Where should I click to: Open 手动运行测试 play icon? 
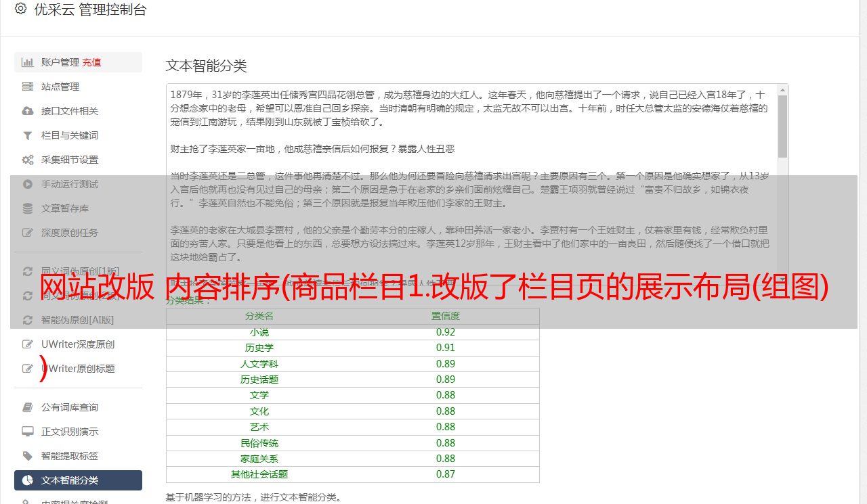point(28,184)
